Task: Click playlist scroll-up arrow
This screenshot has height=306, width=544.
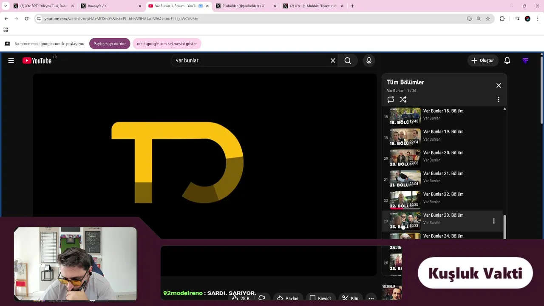Action: [504, 109]
